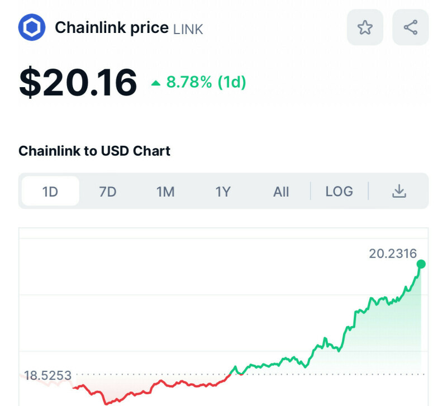Click the 18.5253 opening price label
The width and height of the screenshot is (447, 406).
point(47,375)
